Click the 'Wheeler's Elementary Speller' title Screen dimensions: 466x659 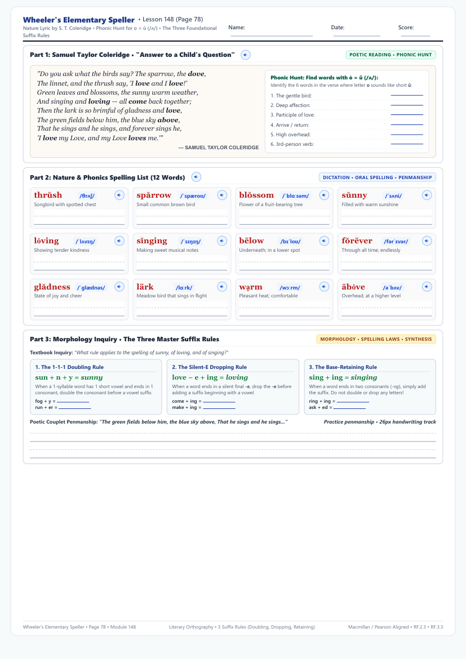pyautogui.click(x=79, y=20)
